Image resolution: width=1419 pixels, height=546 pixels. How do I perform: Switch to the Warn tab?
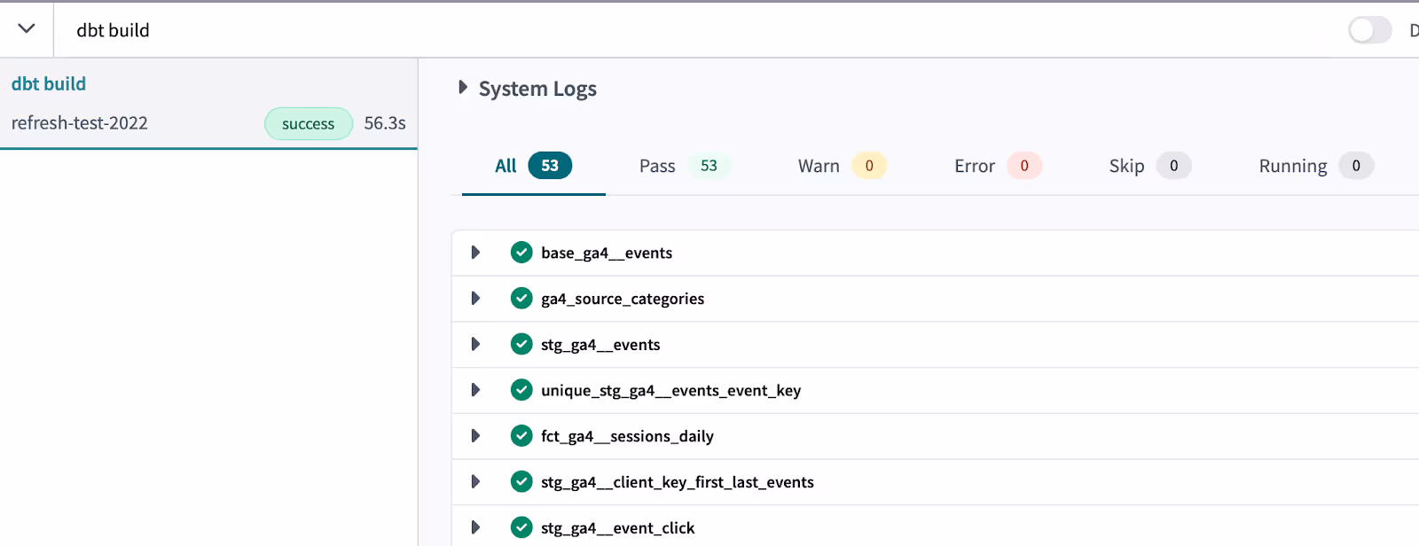(842, 166)
